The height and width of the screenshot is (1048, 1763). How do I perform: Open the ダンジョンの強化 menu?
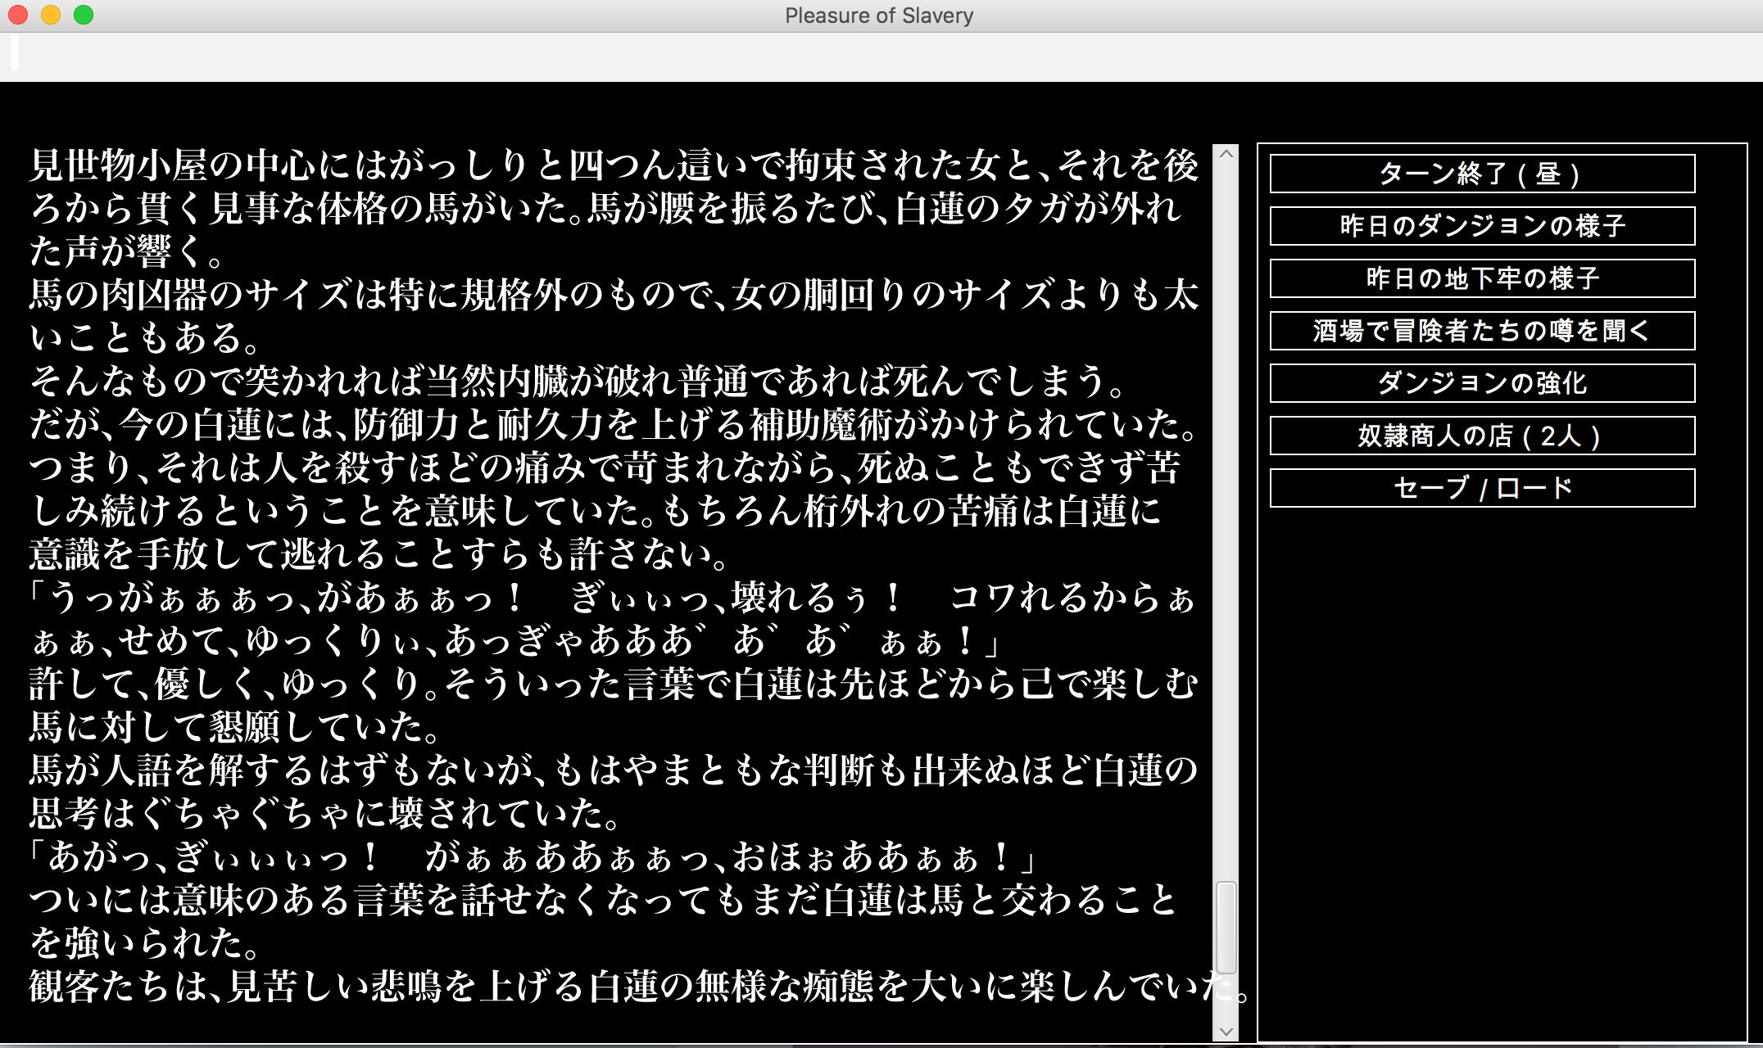tap(1481, 383)
